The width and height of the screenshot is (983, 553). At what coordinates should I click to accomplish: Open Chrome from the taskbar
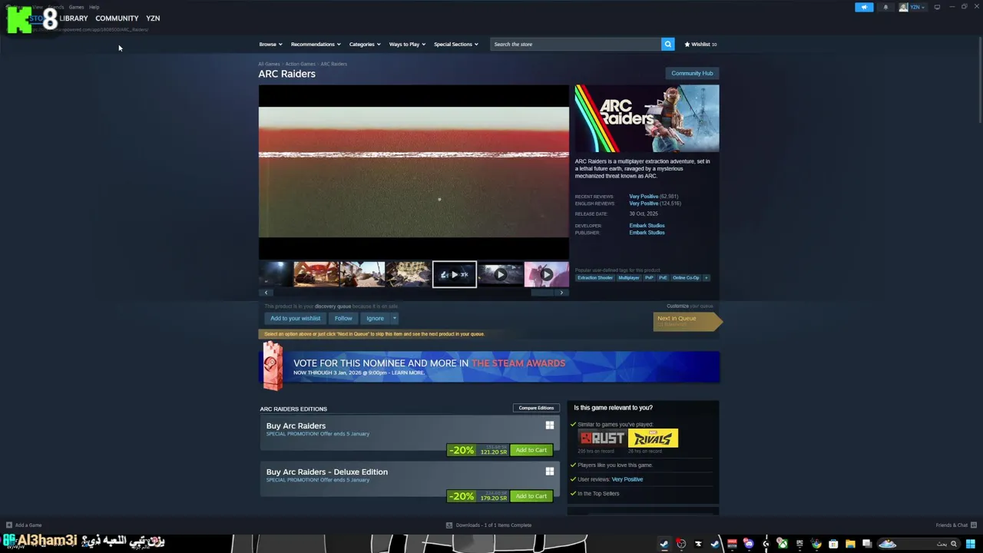816,544
